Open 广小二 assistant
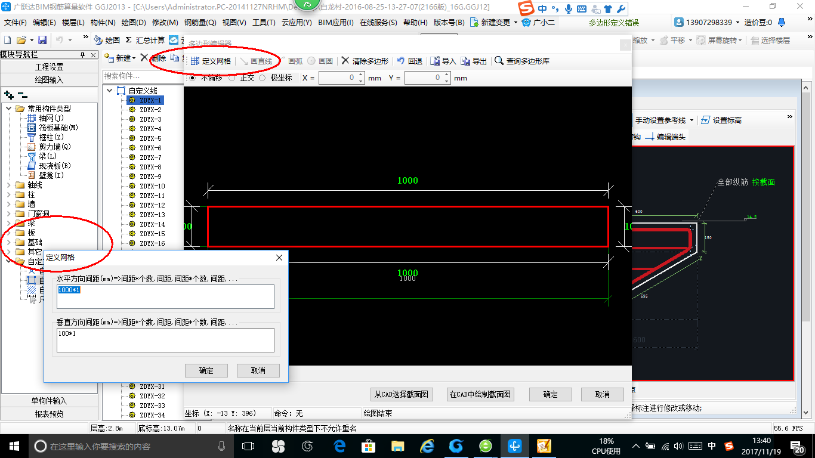The height and width of the screenshot is (458, 815). [x=538, y=22]
